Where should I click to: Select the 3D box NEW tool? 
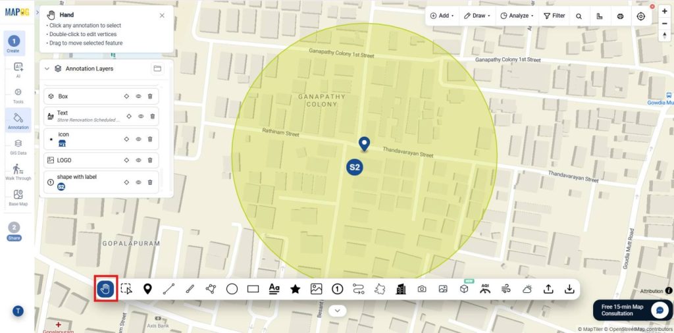click(x=464, y=288)
